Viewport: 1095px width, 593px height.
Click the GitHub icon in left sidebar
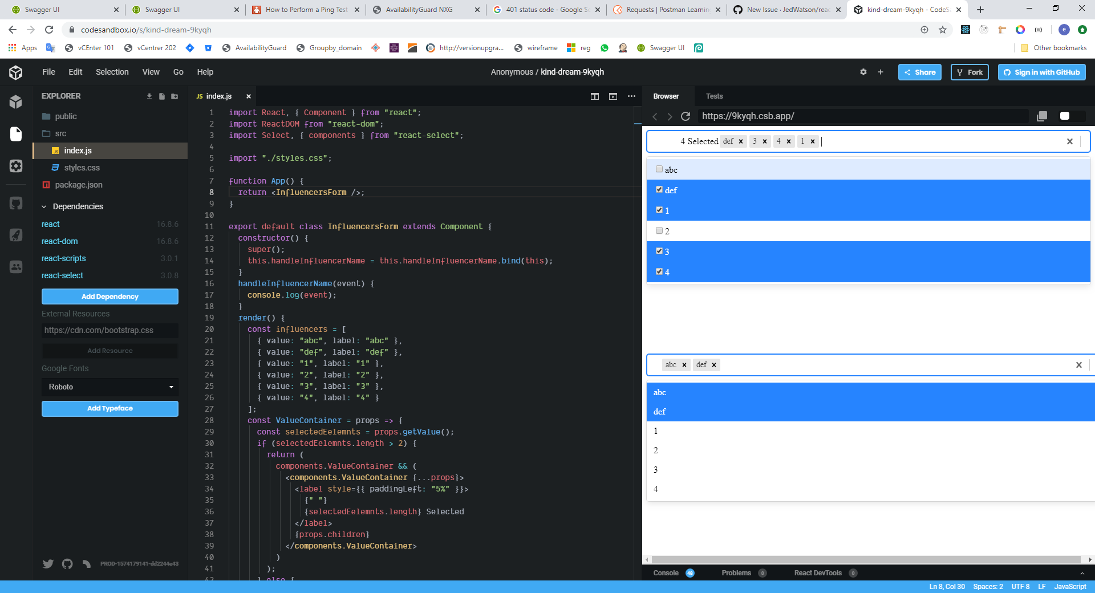(16, 203)
